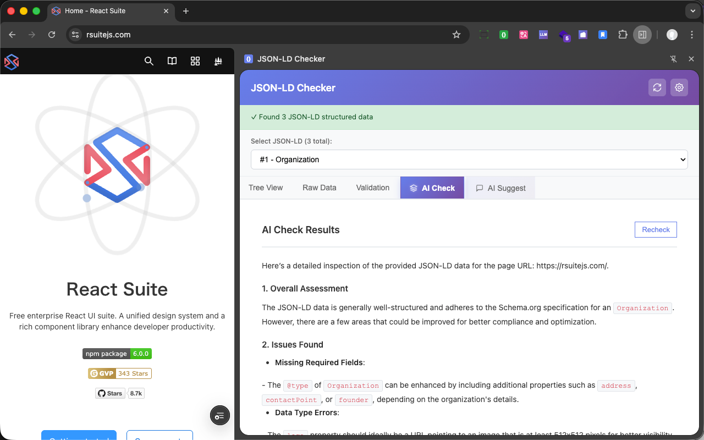Image resolution: width=704 pixels, height=440 pixels.
Task: Click the Recheck button
Action: tap(656, 230)
